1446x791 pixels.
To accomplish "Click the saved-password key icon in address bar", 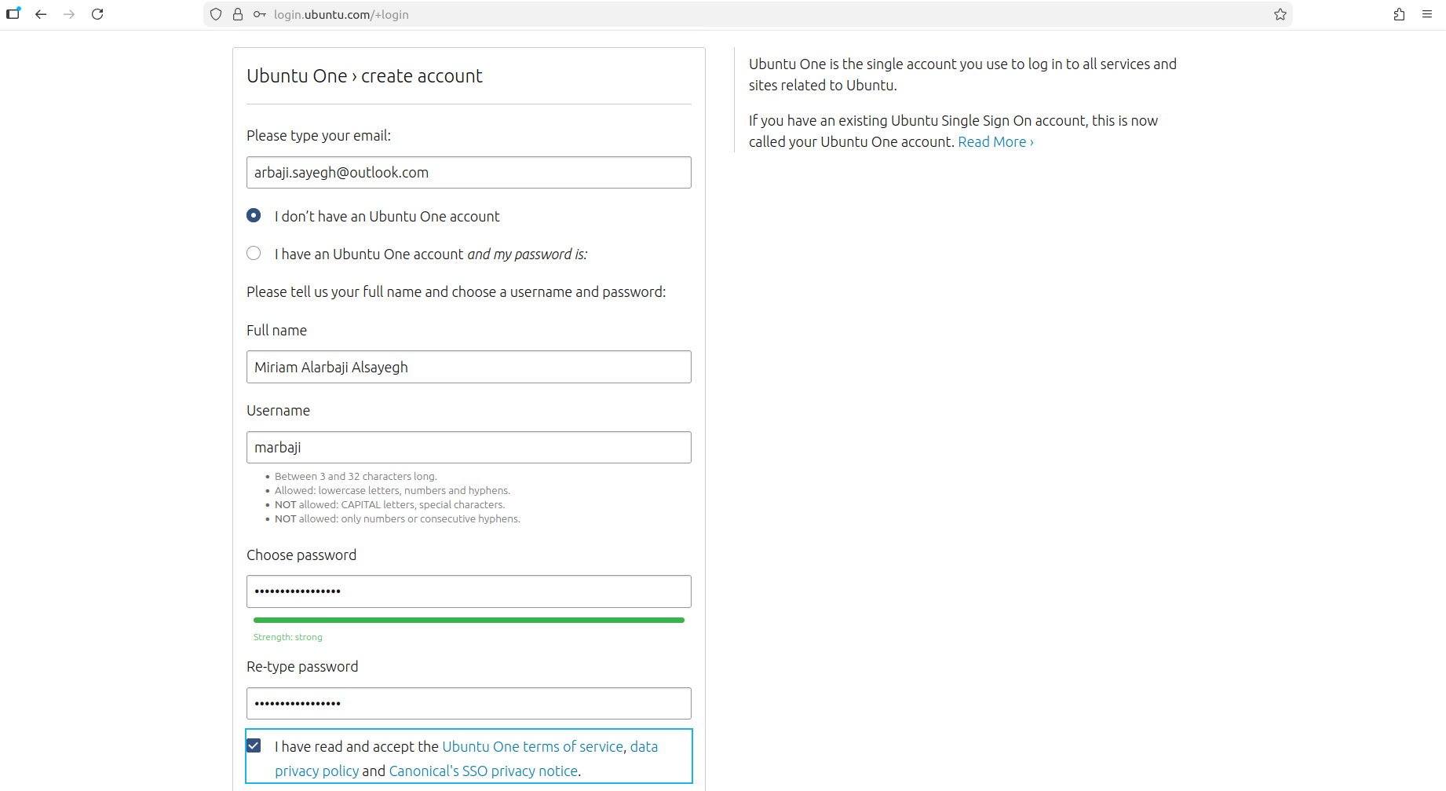I will (259, 14).
